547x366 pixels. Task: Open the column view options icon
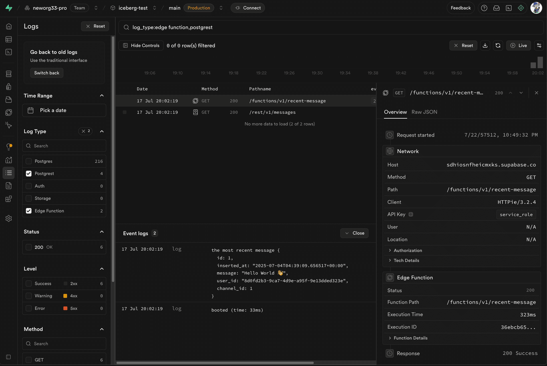[x=539, y=46]
